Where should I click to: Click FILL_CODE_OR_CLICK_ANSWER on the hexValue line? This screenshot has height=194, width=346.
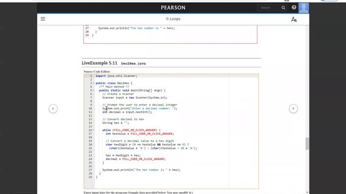151,134
